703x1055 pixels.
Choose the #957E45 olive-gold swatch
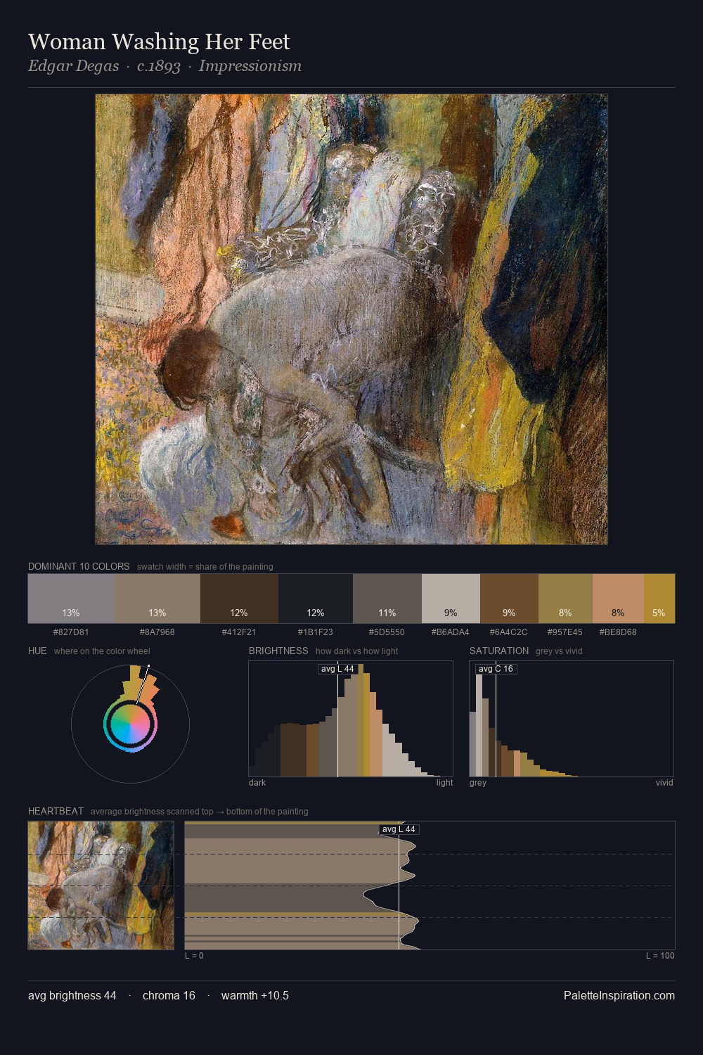(565, 599)
